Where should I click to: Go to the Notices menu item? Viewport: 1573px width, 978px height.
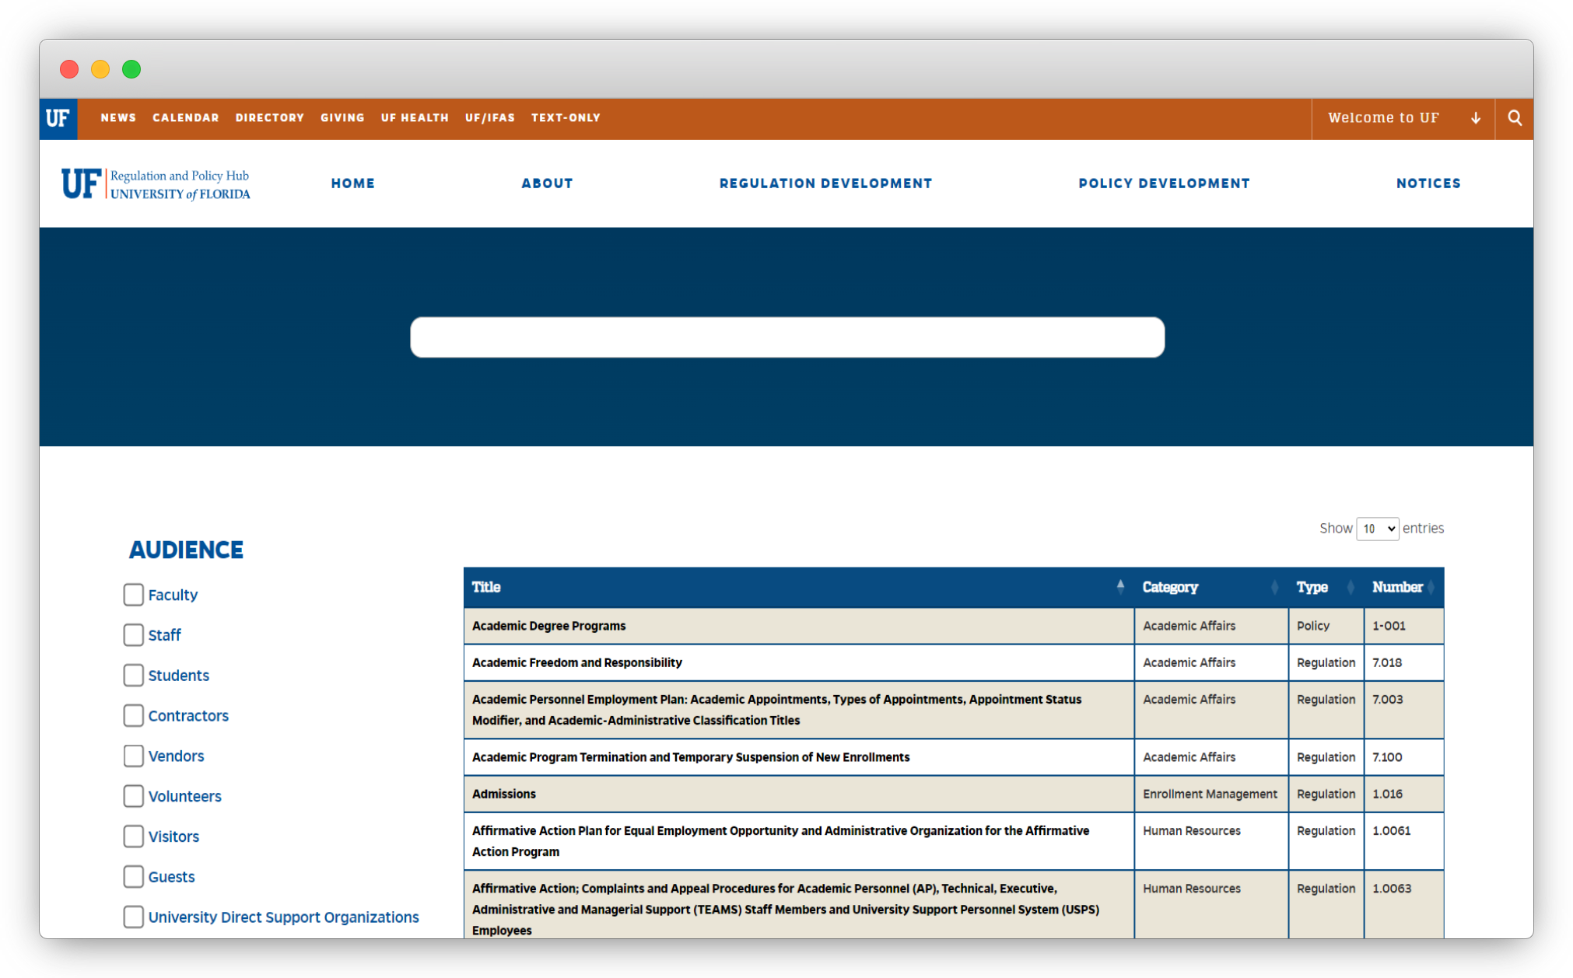(1428, 183)
